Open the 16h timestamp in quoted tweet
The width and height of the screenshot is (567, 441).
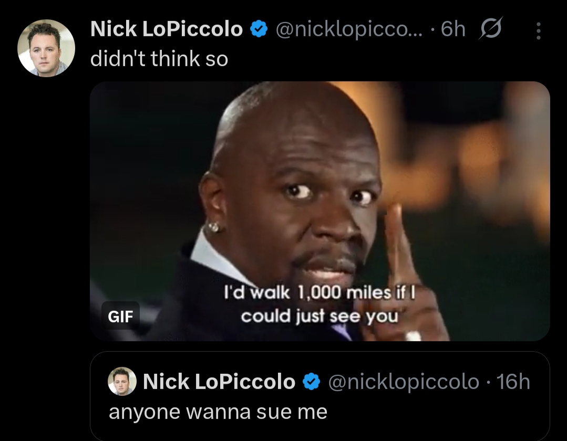click(x=513, y=382)
